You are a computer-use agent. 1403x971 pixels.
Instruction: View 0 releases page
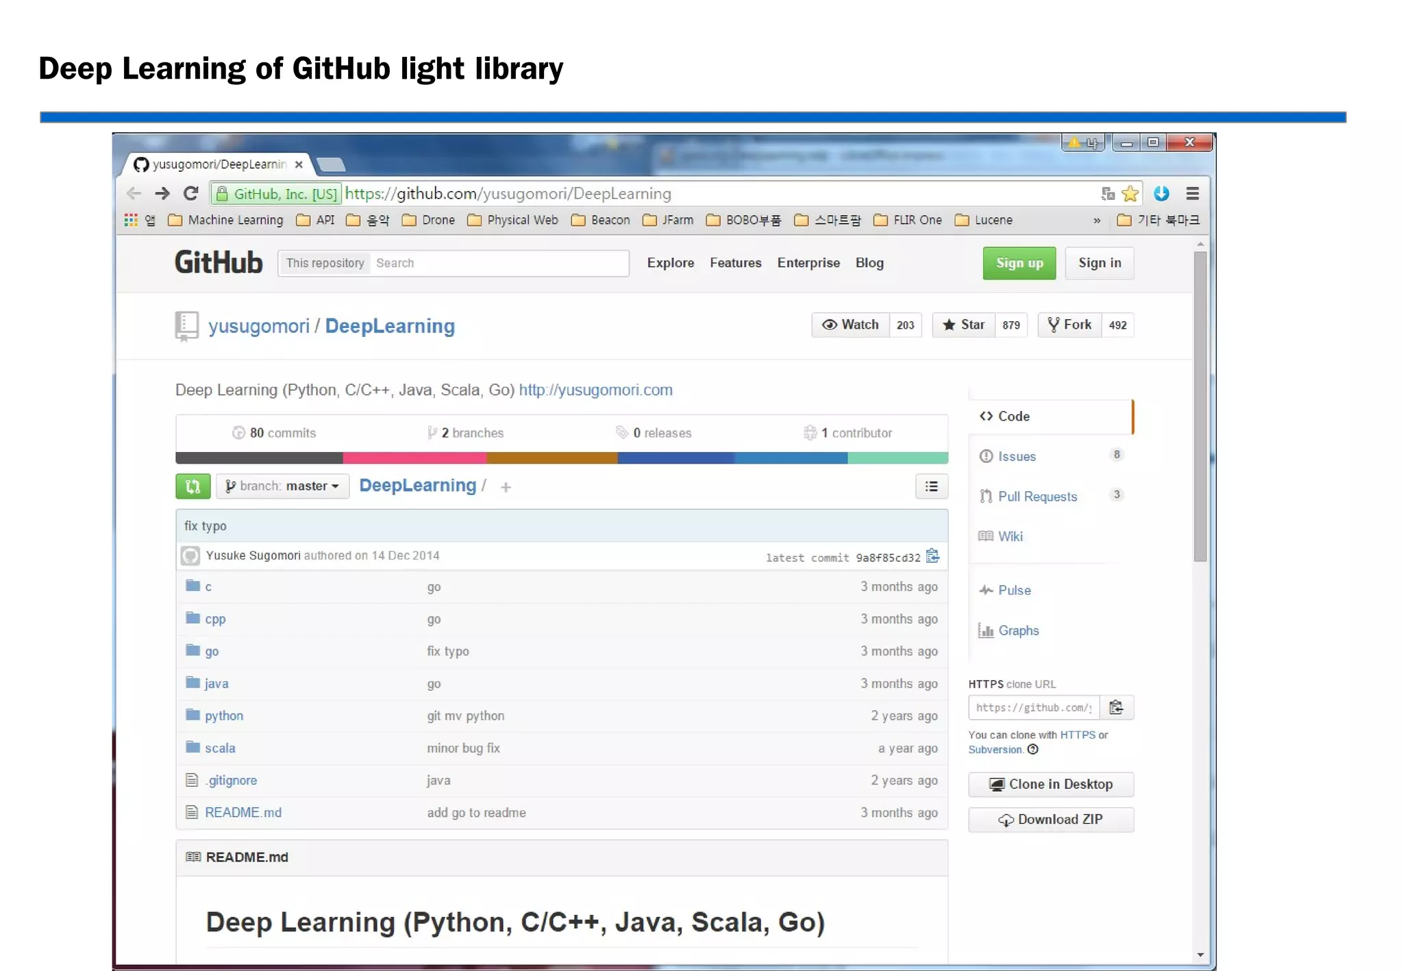click(x=654, y=433)
